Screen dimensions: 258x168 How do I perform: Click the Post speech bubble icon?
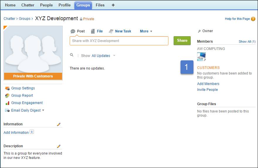(73, 31)
